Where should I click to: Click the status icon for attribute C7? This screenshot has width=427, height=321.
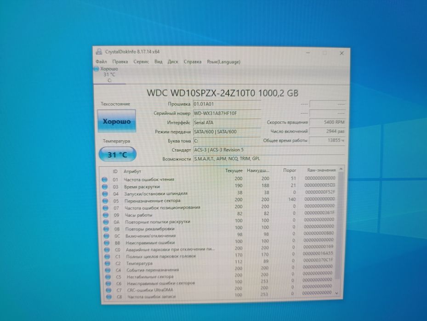pyautogui.click(x=108, y=290)
